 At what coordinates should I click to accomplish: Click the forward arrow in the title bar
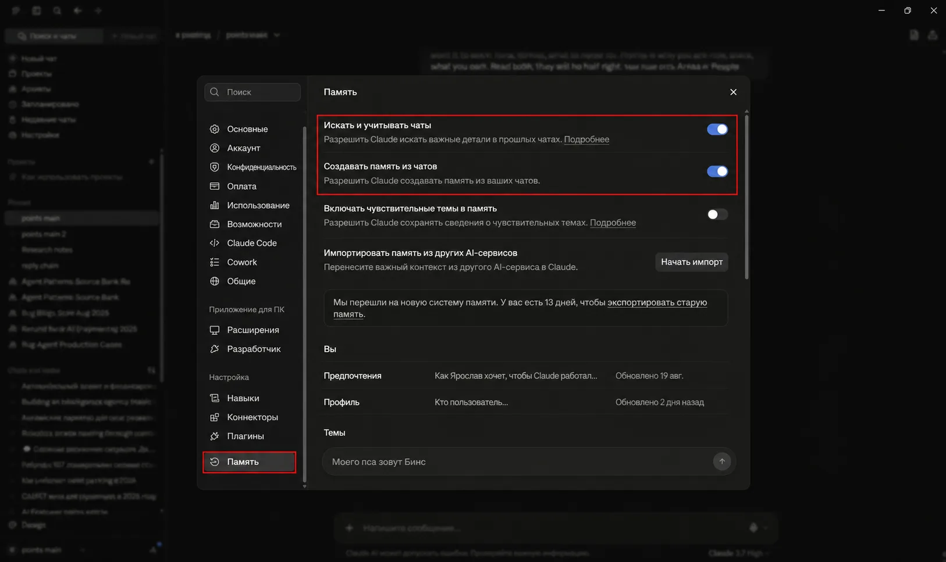coord(98,10)
